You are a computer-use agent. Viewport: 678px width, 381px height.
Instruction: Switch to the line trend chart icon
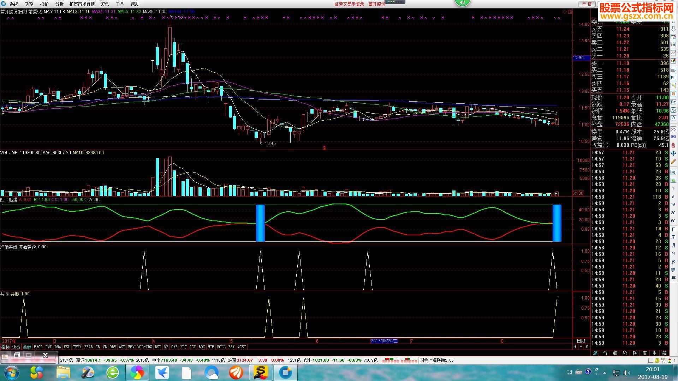coord(673,52)
